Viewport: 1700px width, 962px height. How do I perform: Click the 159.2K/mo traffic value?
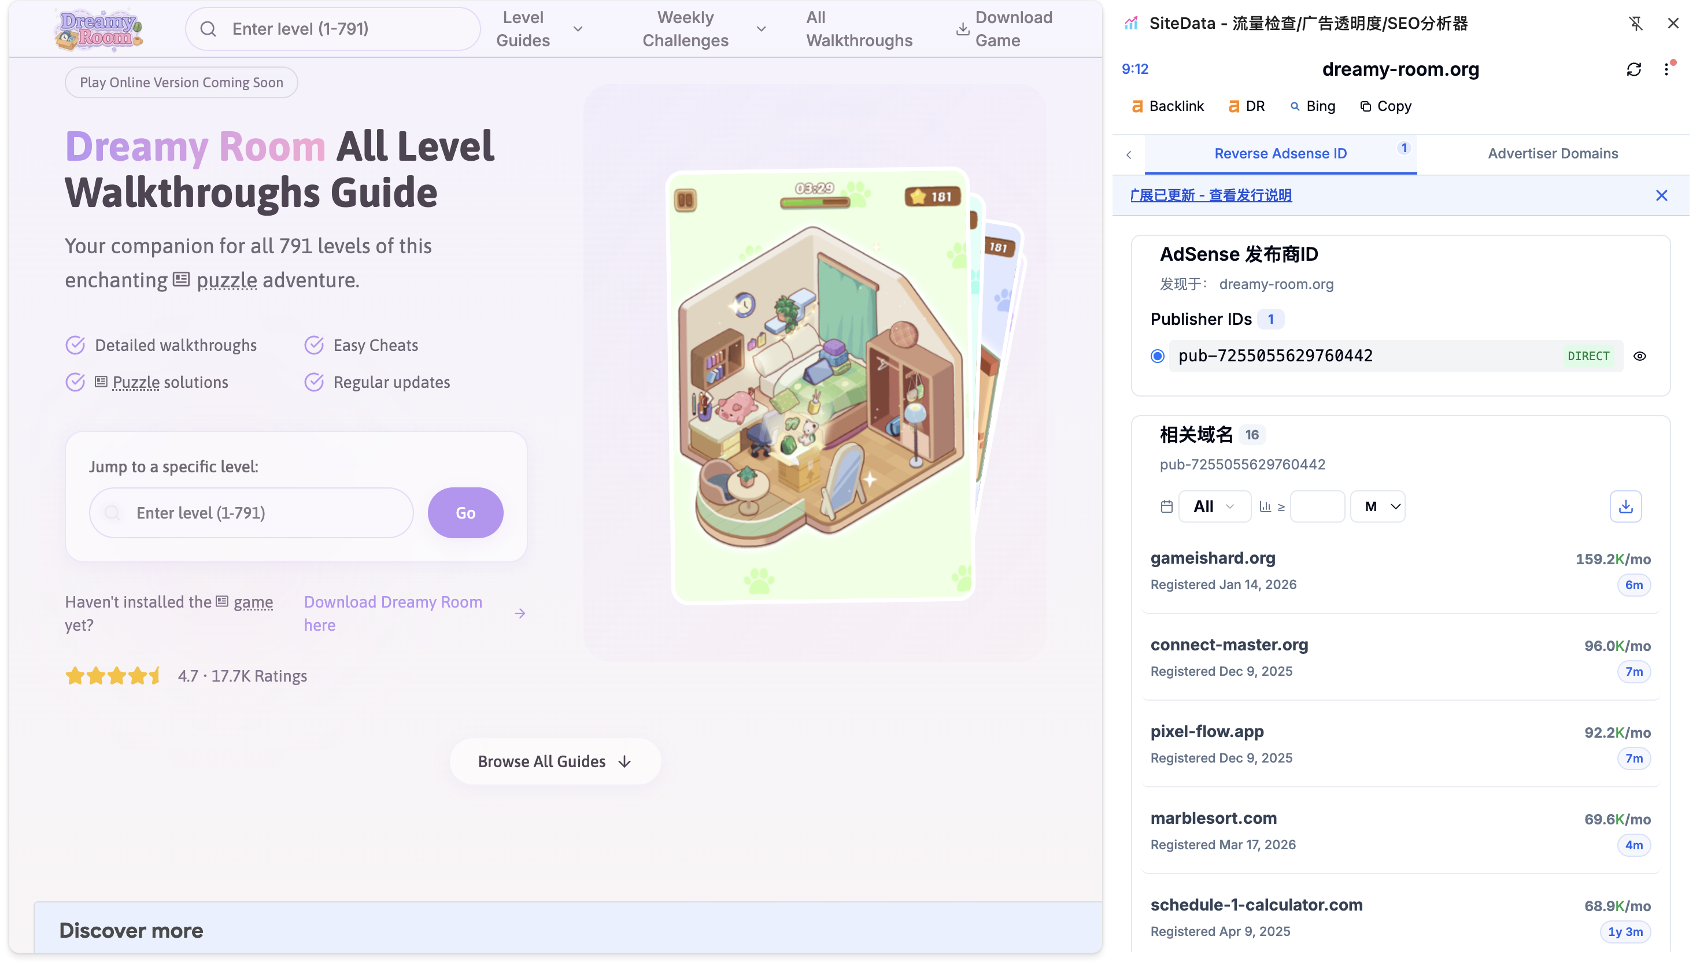point(1613,560)
